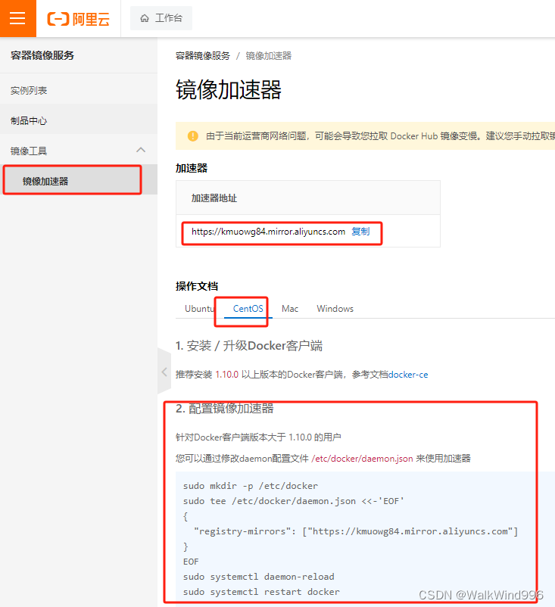Viewport: 555px width, 607px height.
Task: Click the registry-mirrors code line
Action: click(x=356, y=531)
